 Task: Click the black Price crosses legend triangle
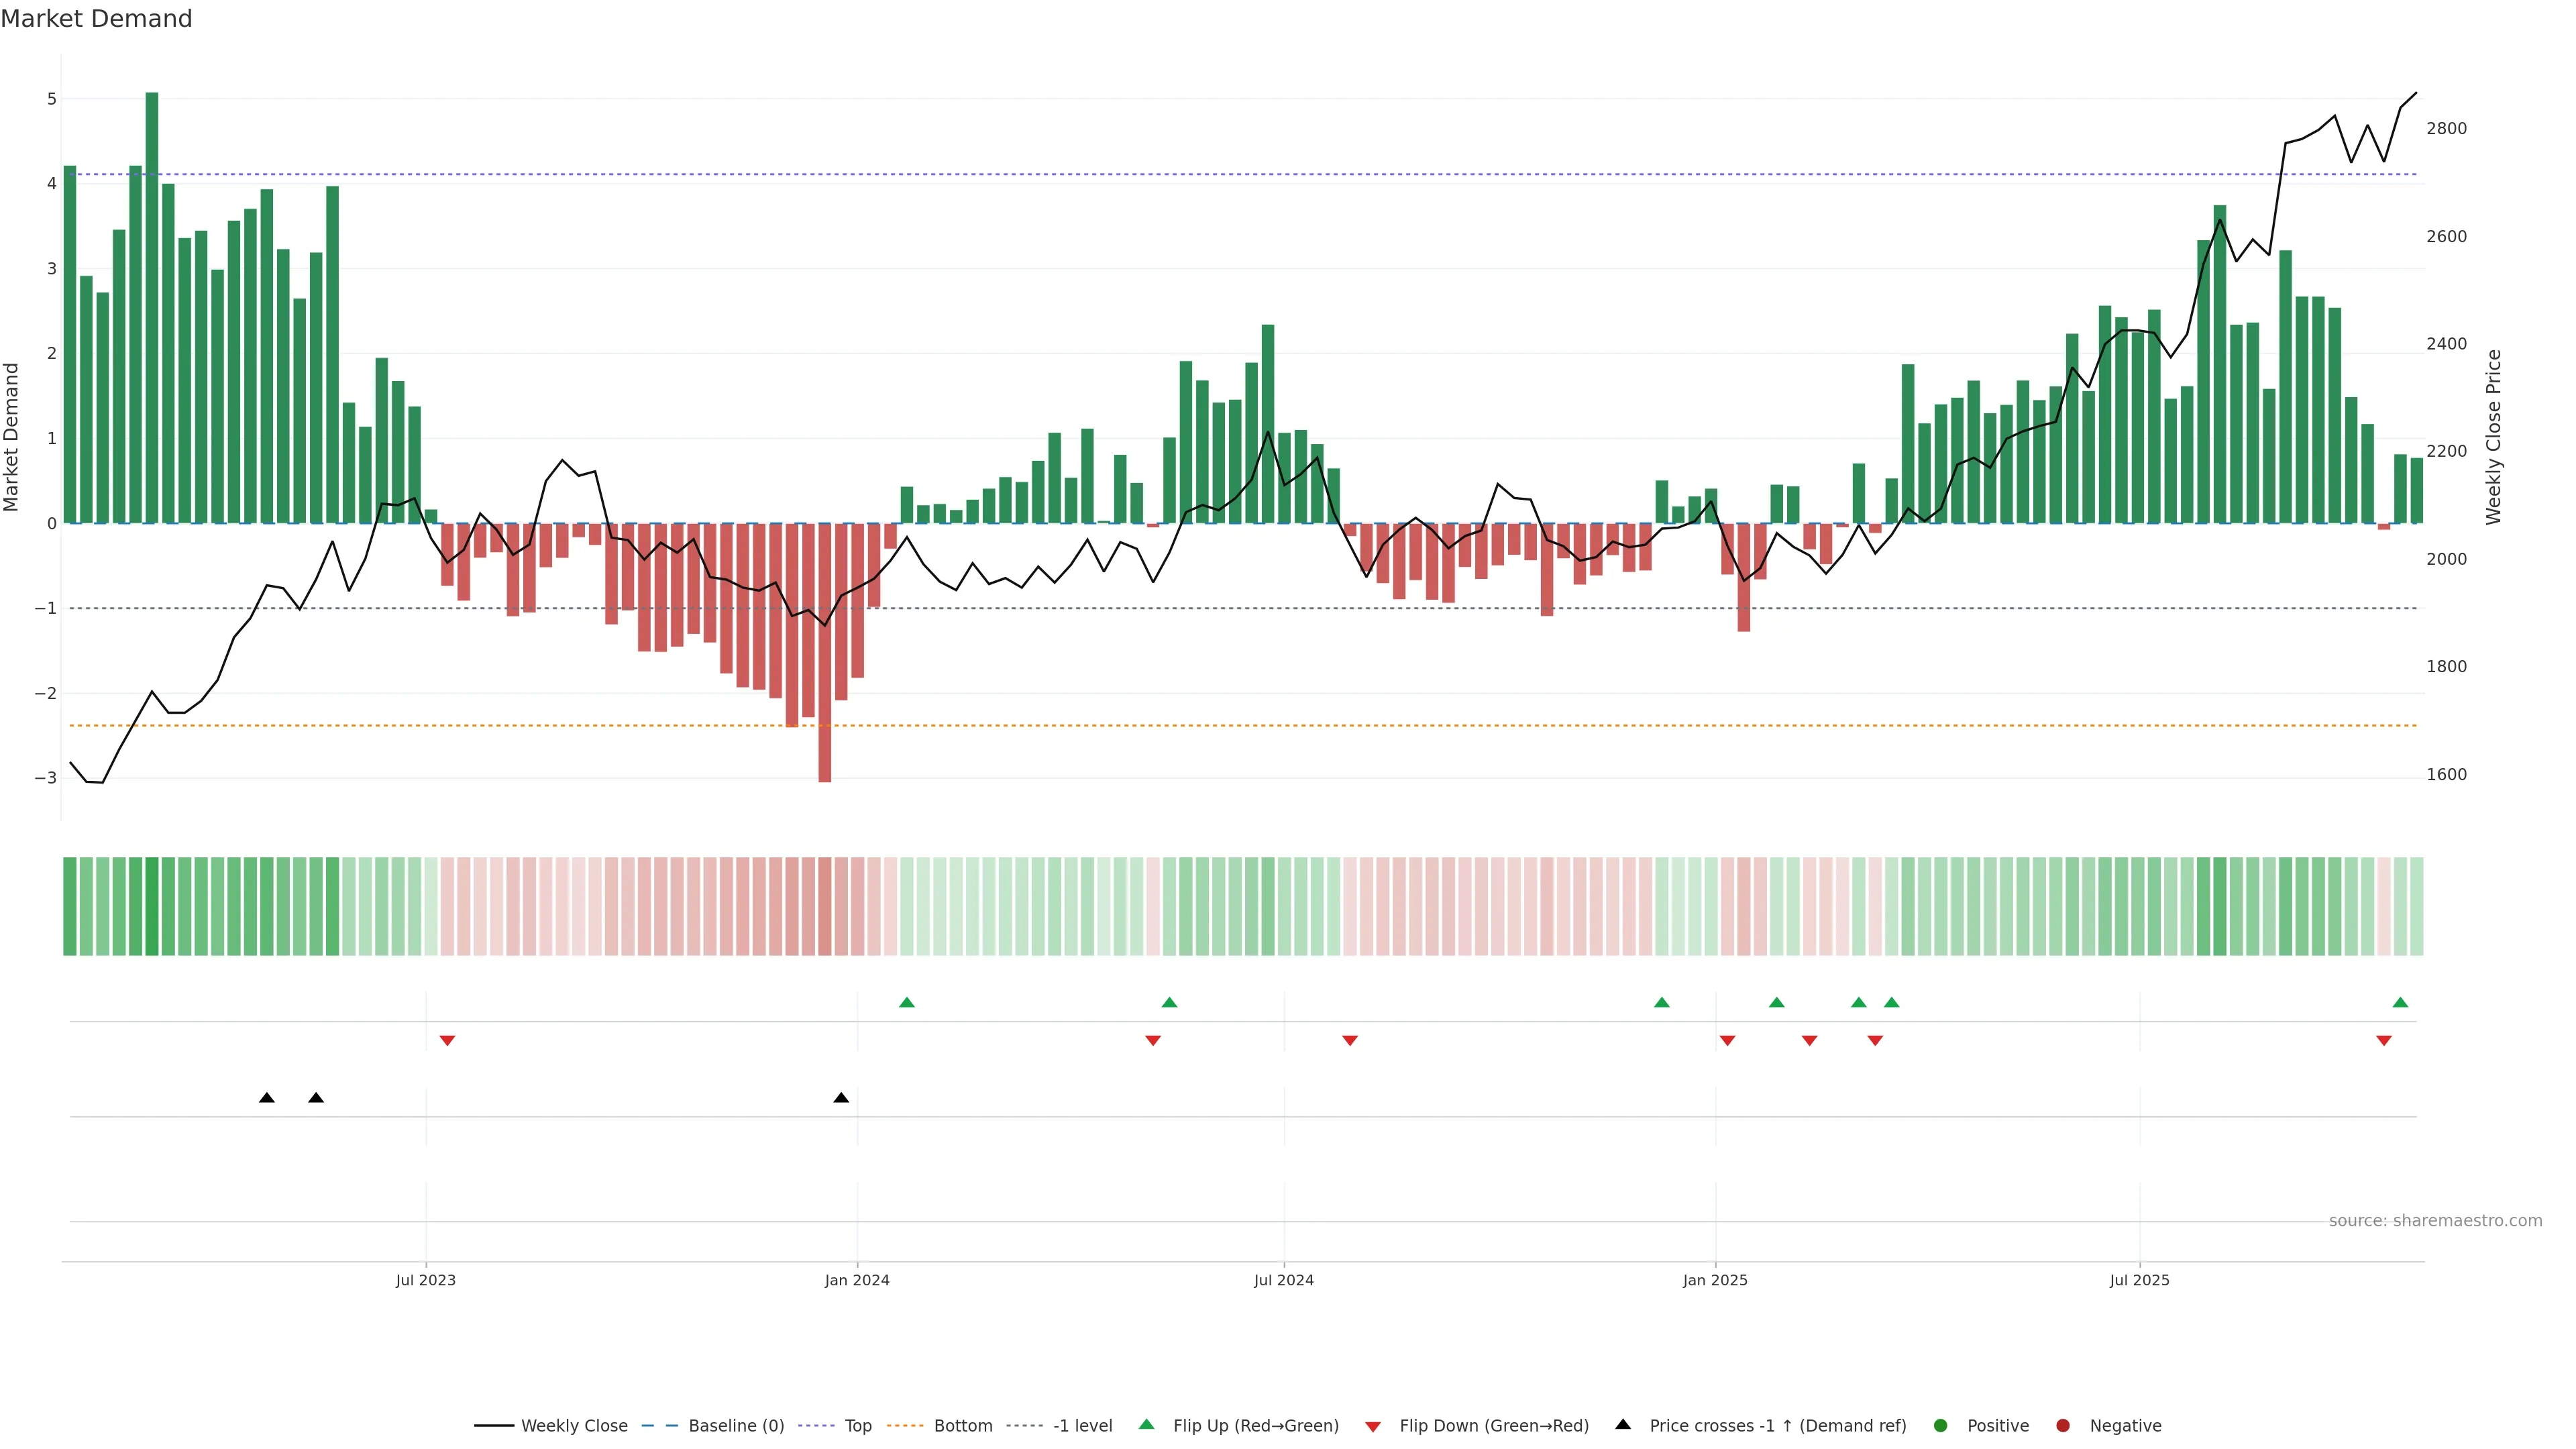point(1623,1424)
